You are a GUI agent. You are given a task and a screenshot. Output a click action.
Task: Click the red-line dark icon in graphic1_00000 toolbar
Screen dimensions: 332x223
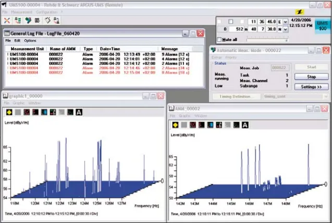[35, 112]
